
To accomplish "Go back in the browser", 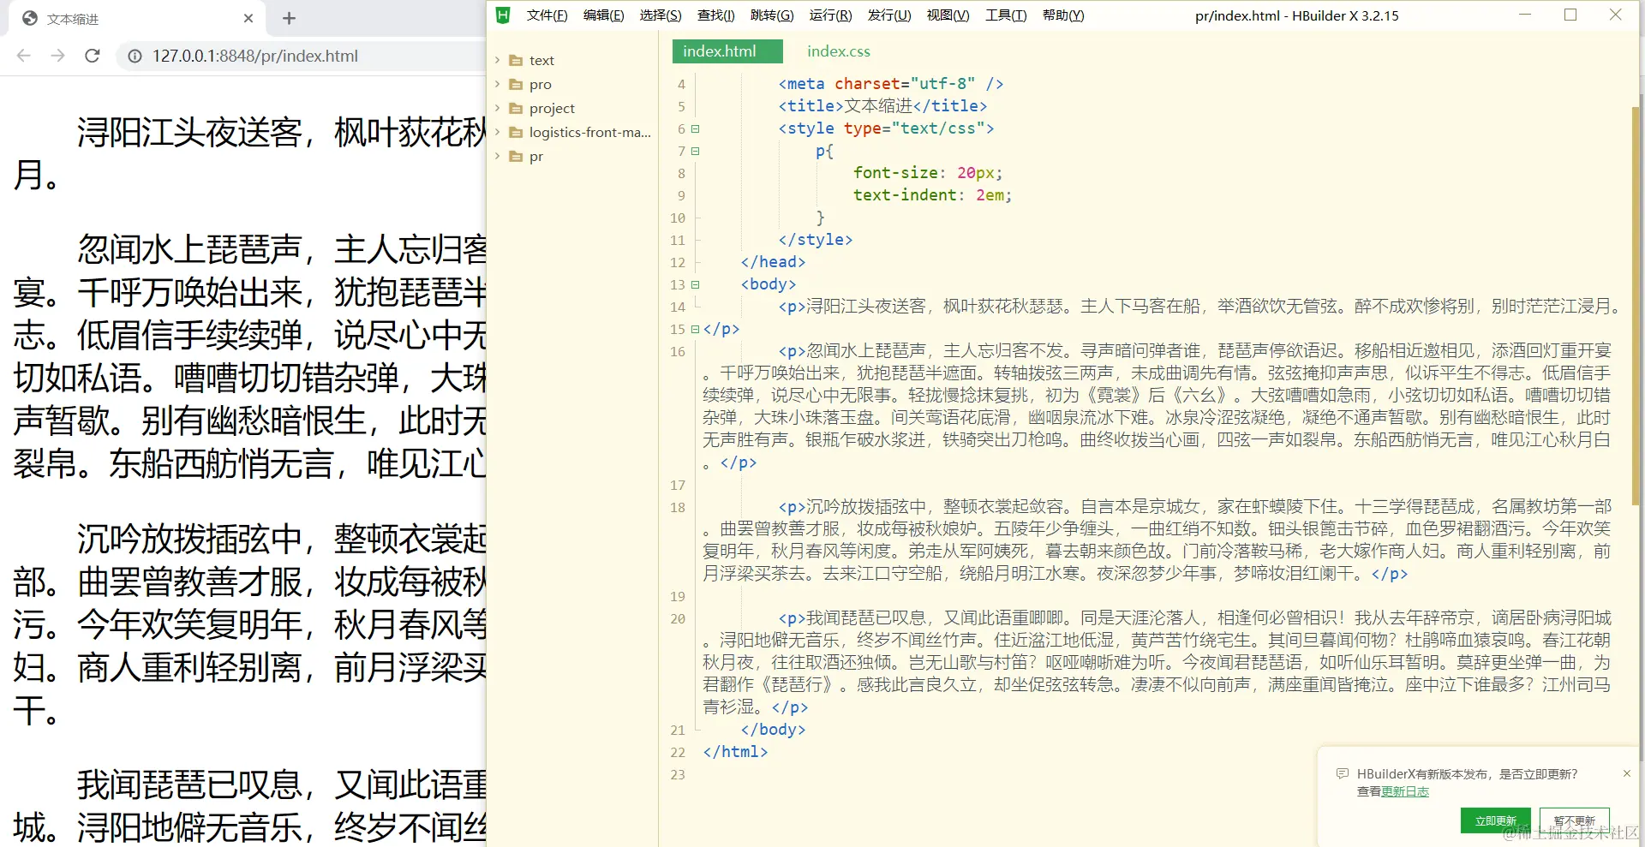I will point(24,56).
